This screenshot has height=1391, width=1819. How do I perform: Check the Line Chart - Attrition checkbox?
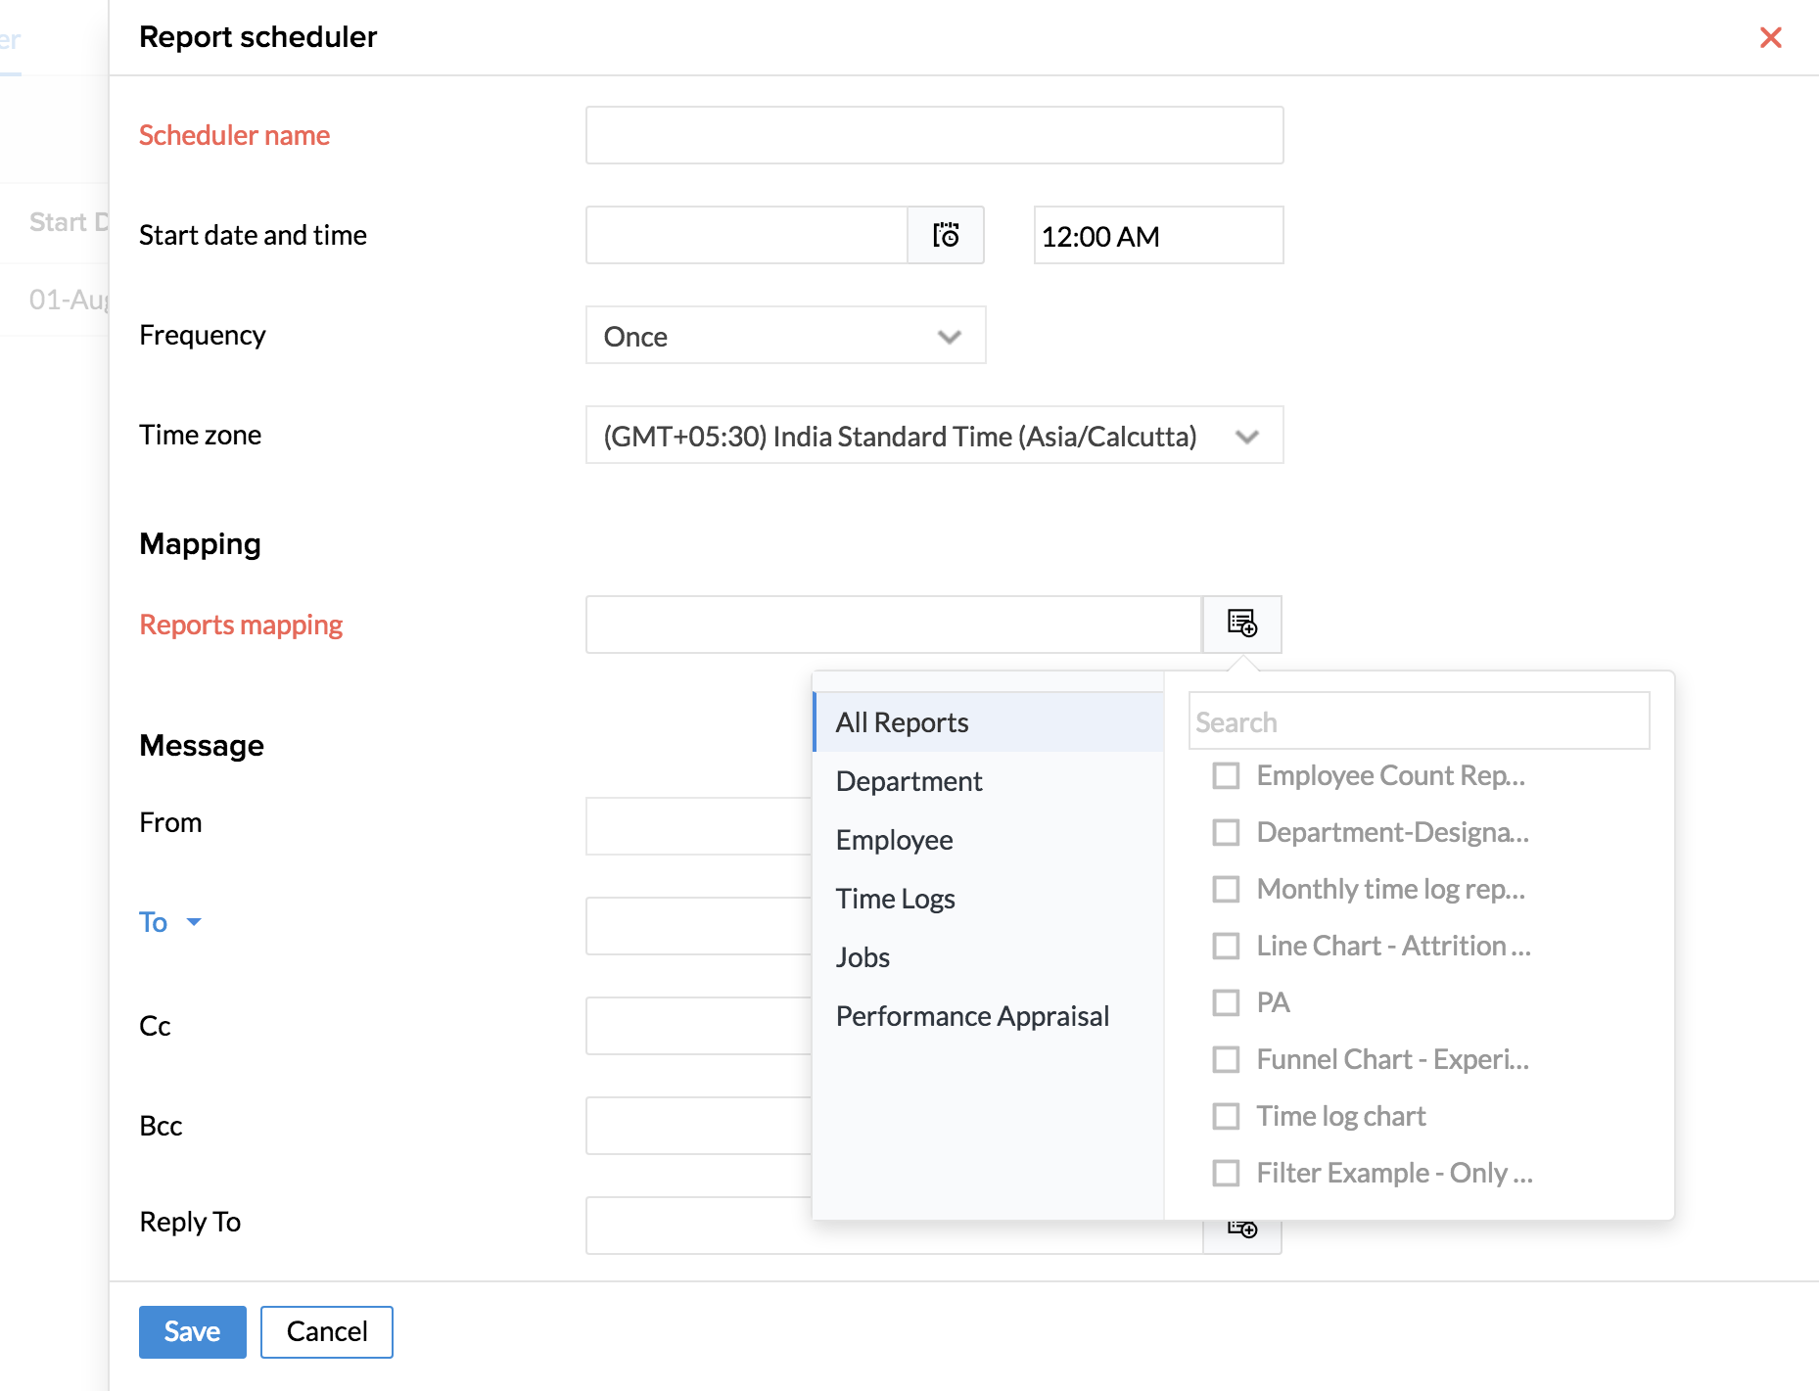click(1226, 946)
